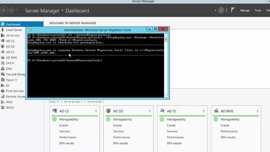Click the AD RMS sidebar icon

pyautogui.click(x=3, y=57)
